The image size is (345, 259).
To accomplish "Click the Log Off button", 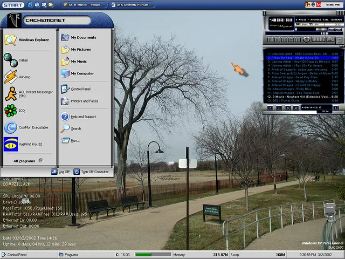I will 61,172.
